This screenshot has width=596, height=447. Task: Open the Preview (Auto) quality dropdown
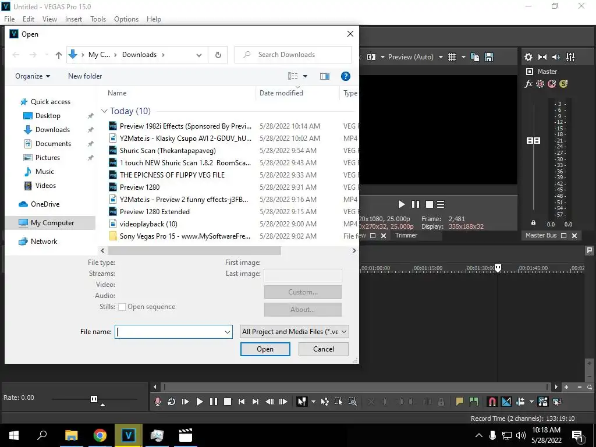point(441,57)
